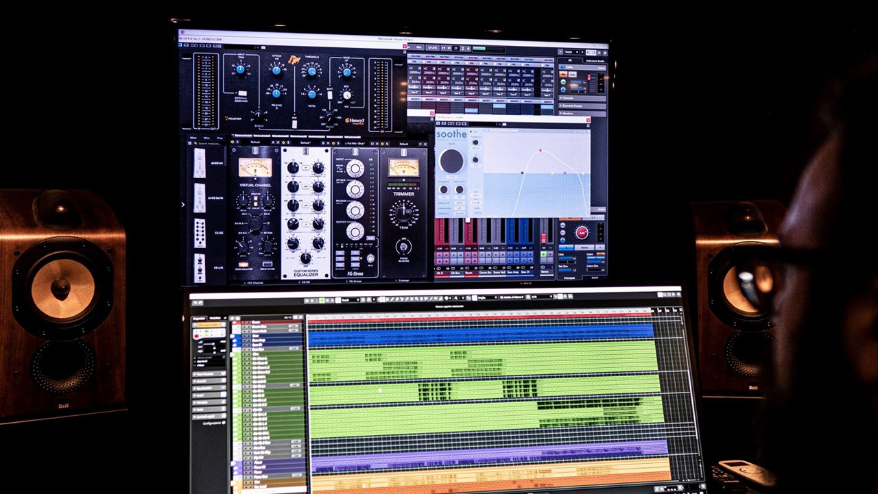The image size is (878, 494).
Task: Click the Virtual Channel VU meter
Action: (x=254, y=167)
